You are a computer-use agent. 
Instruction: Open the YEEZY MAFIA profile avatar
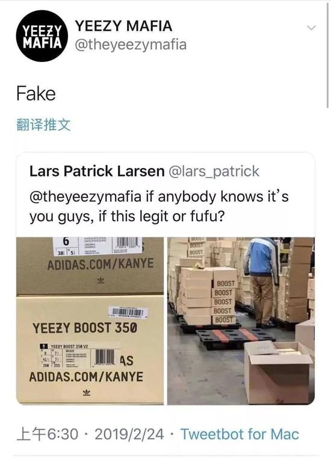point(42,36)
